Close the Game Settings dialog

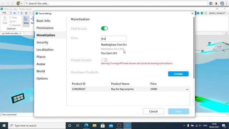(x=193, y=14)
